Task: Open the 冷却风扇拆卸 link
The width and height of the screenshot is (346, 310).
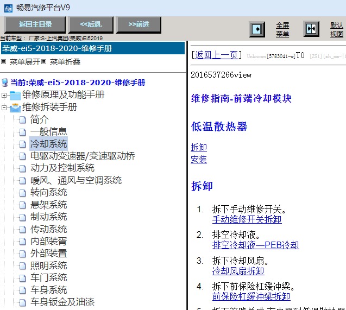Action: point(238,271)
